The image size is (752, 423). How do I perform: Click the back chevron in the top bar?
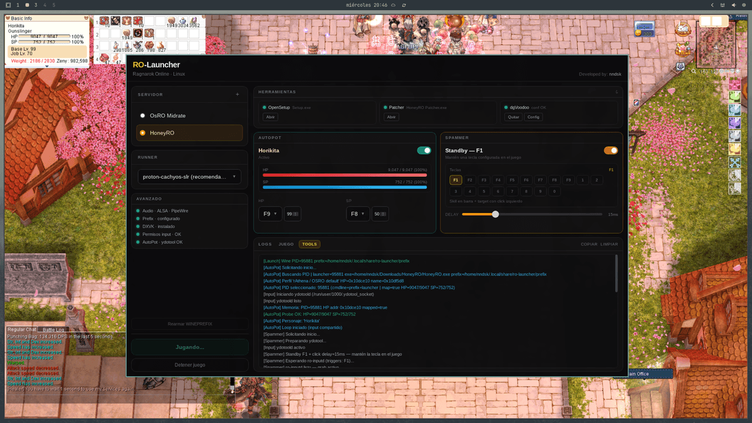[713, 5]
